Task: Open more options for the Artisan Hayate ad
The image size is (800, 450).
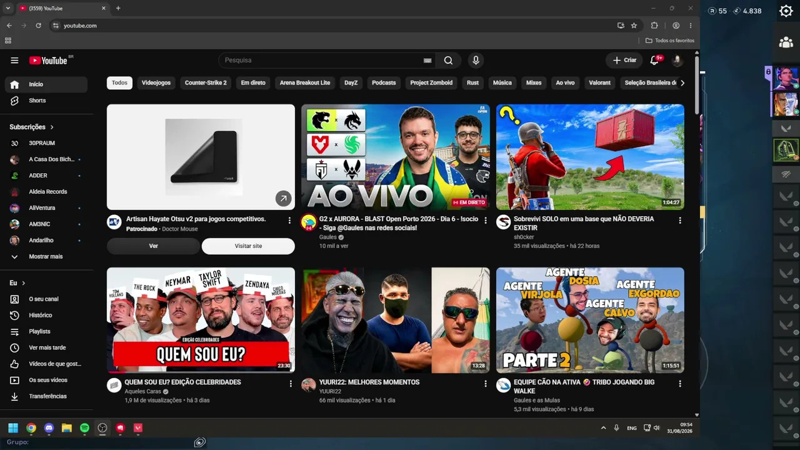Action: [x=289, y=220]
